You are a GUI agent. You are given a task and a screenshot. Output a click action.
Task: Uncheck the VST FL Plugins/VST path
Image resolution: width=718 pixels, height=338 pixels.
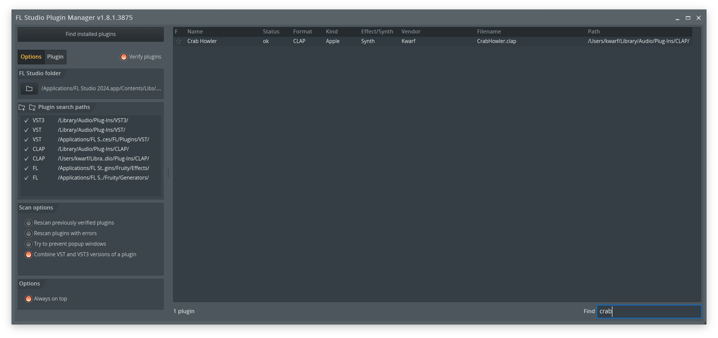[26, 139]
